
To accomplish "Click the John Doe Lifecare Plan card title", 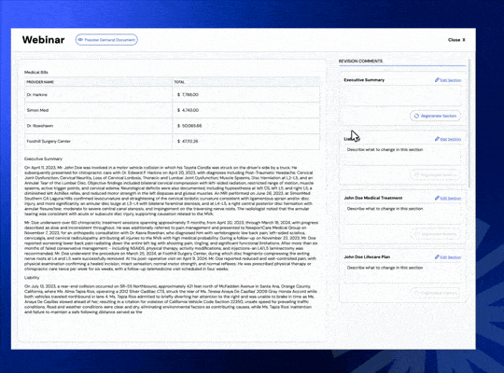I will tap(367, 257).
